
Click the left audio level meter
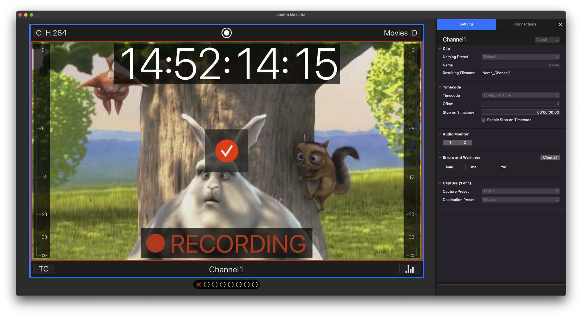(42, 151)
